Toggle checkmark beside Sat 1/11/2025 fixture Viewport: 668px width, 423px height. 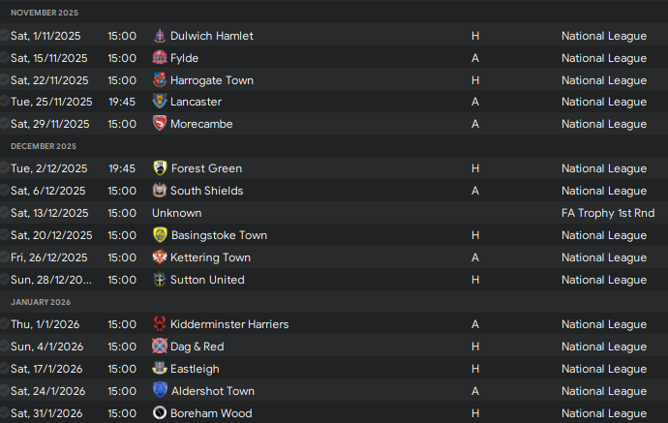tap(4, 36)
